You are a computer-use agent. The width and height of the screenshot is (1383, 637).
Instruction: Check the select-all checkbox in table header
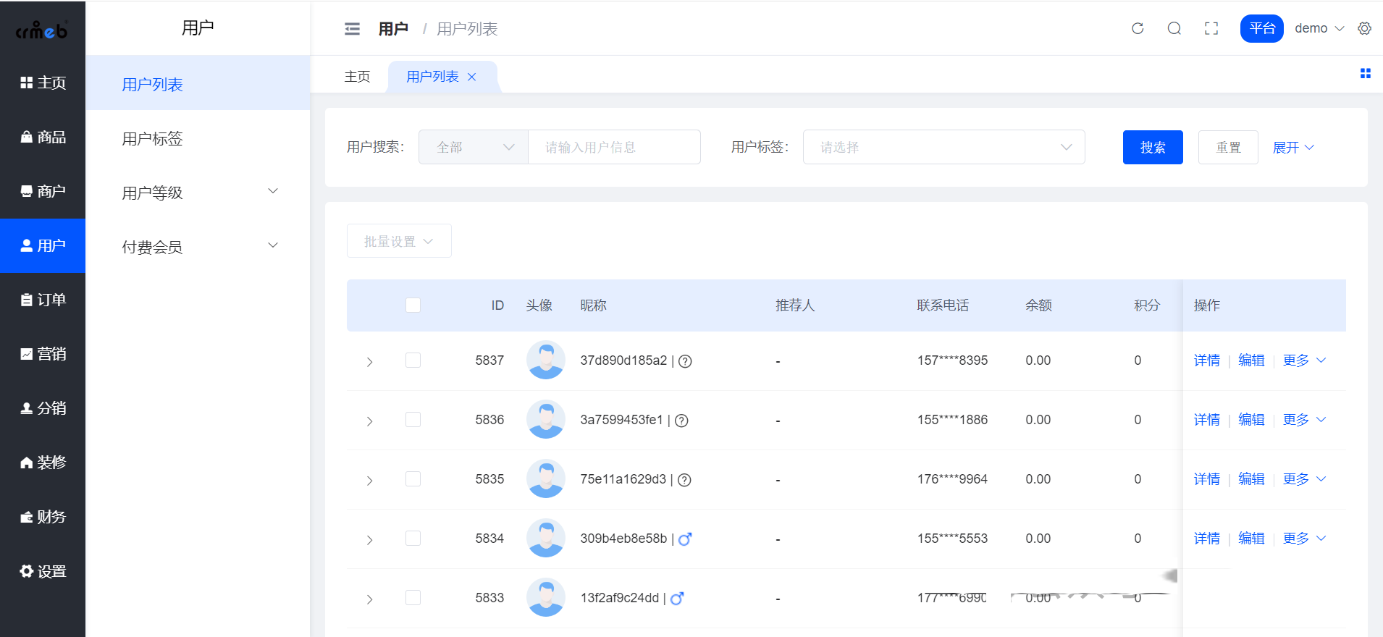click(413, 305)
